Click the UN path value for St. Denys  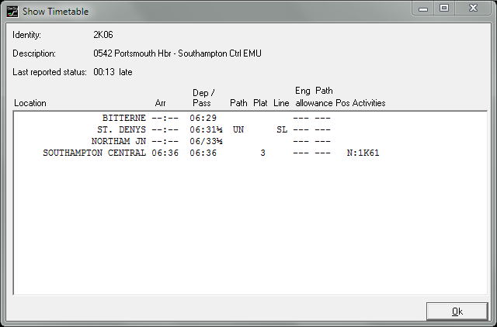238,129
